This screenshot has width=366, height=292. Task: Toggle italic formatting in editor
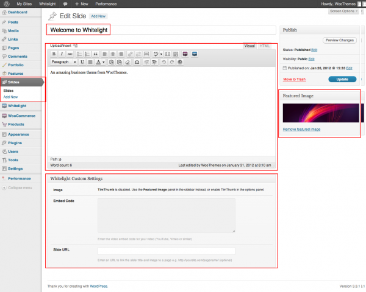click(62, 54)
